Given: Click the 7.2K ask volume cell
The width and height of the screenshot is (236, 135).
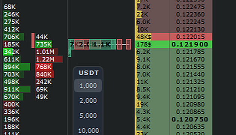Looking at the screenshot, I should pos(152,7).
